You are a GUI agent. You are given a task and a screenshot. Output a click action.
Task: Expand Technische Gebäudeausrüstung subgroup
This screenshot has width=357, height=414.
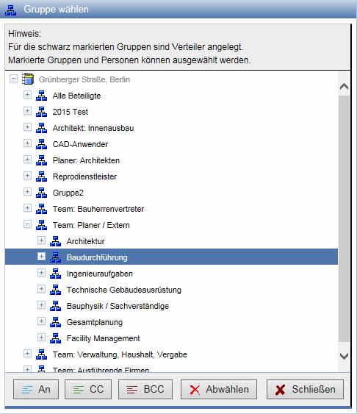click(x=41, y=289)
